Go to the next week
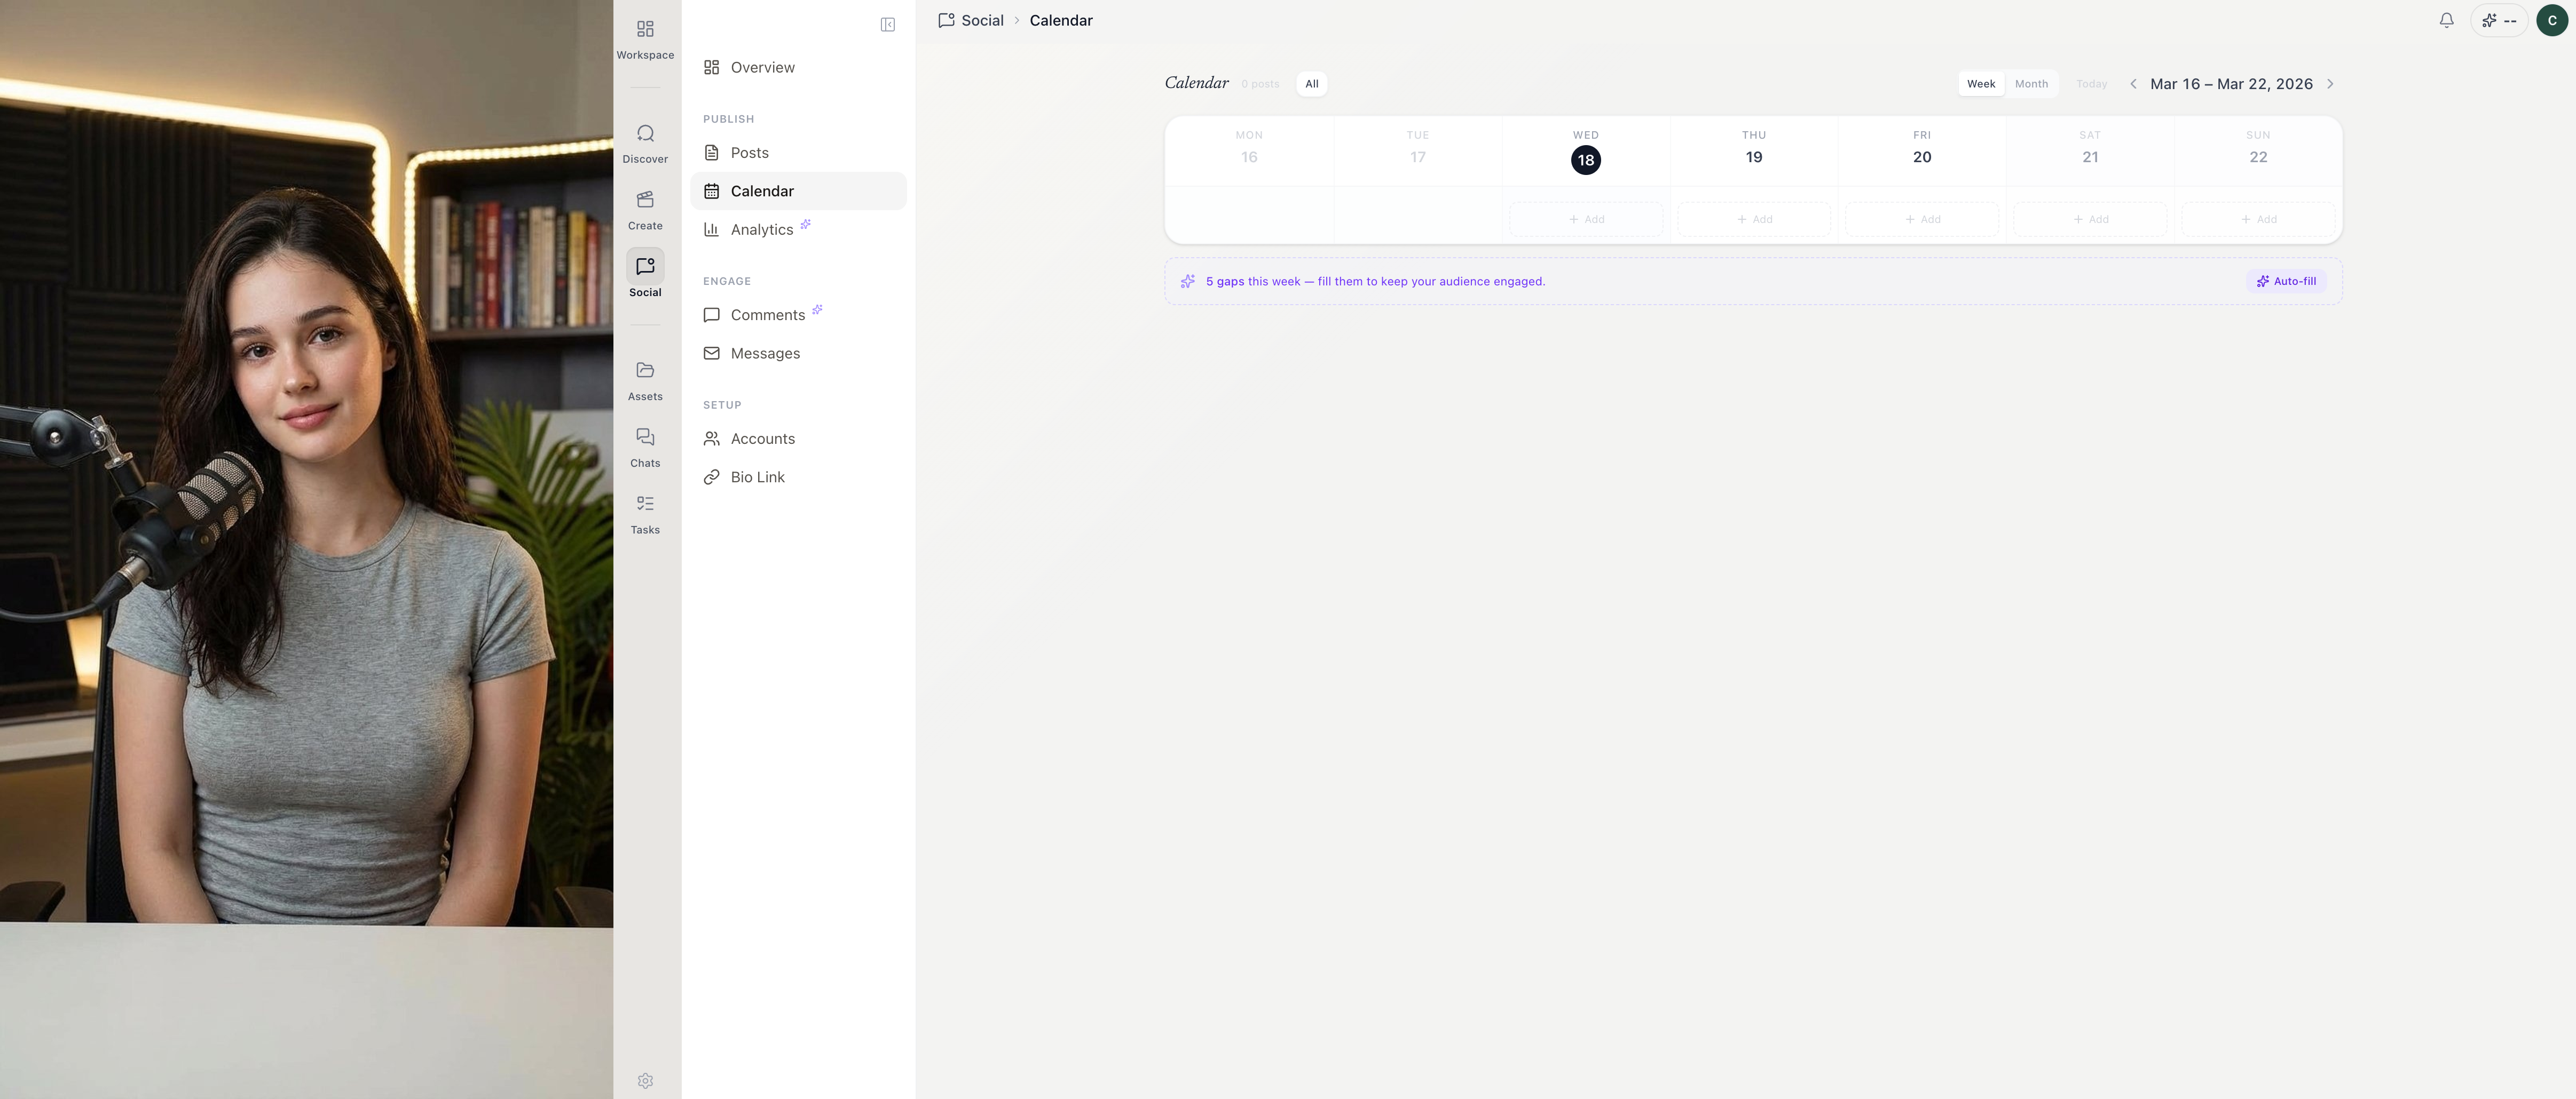2576x1099 pixels. tap(2330, 84)
